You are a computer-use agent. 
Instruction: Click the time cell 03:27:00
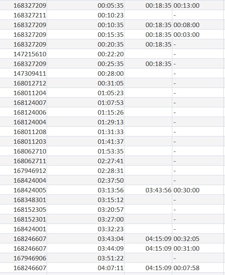86,219
